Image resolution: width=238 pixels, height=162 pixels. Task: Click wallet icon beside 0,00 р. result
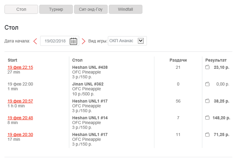tap(207, 84)
